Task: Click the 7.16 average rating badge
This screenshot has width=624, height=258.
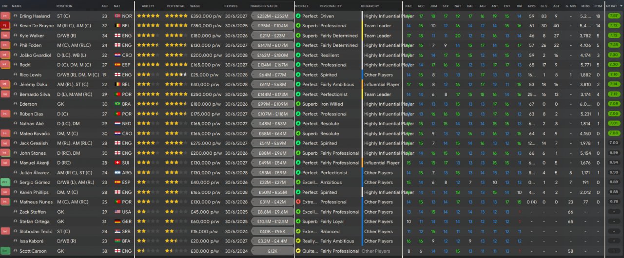Action: point(614,74)
